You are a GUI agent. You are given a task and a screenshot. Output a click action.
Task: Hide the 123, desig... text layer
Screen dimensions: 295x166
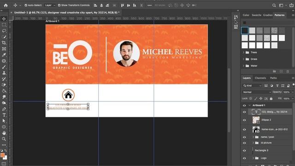click(244, 112)
